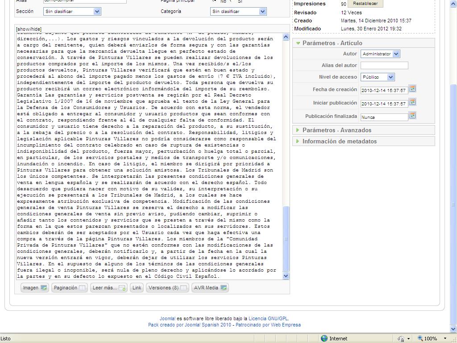Click the Impresiones value '90'

pos(343,4)
